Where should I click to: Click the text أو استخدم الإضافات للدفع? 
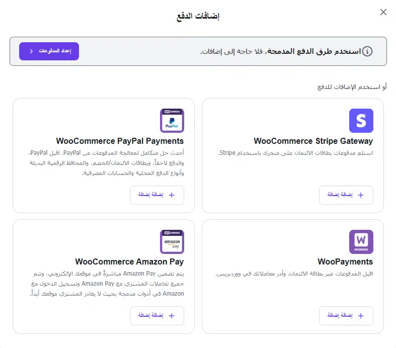tap(352, 87)
